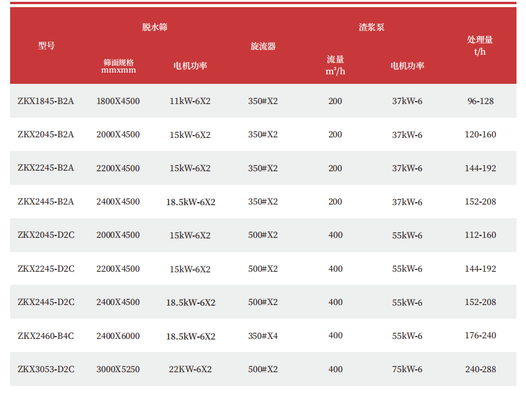The height and width of the screenshot is (396, 526).
Task: Select the 11kW-6X2 motor power cell
Action: (190, 101)
